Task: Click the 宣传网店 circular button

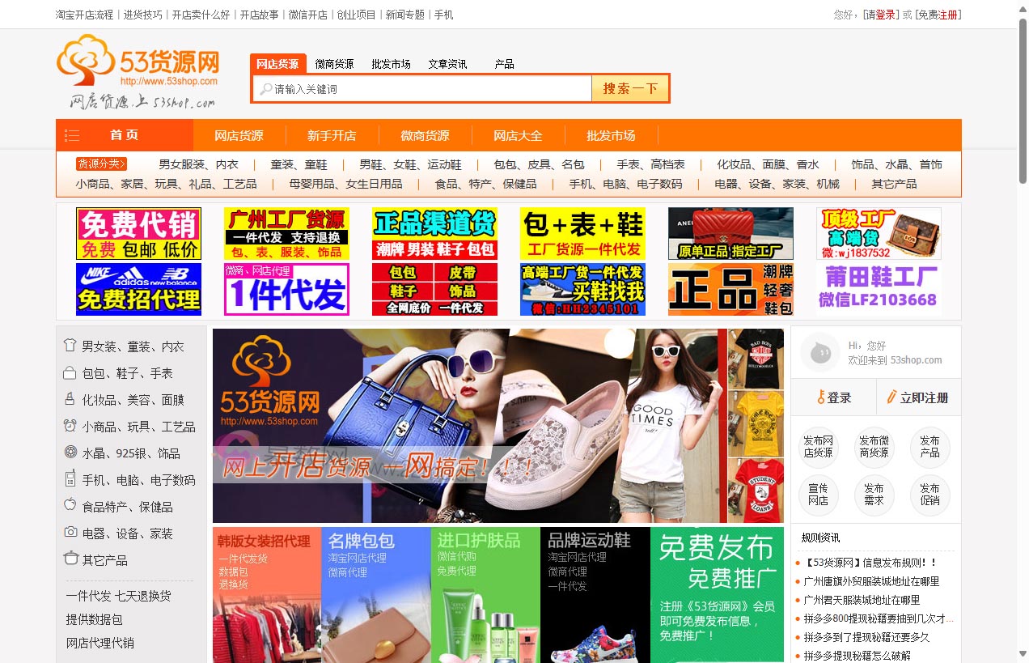Action: click(819, 496)
